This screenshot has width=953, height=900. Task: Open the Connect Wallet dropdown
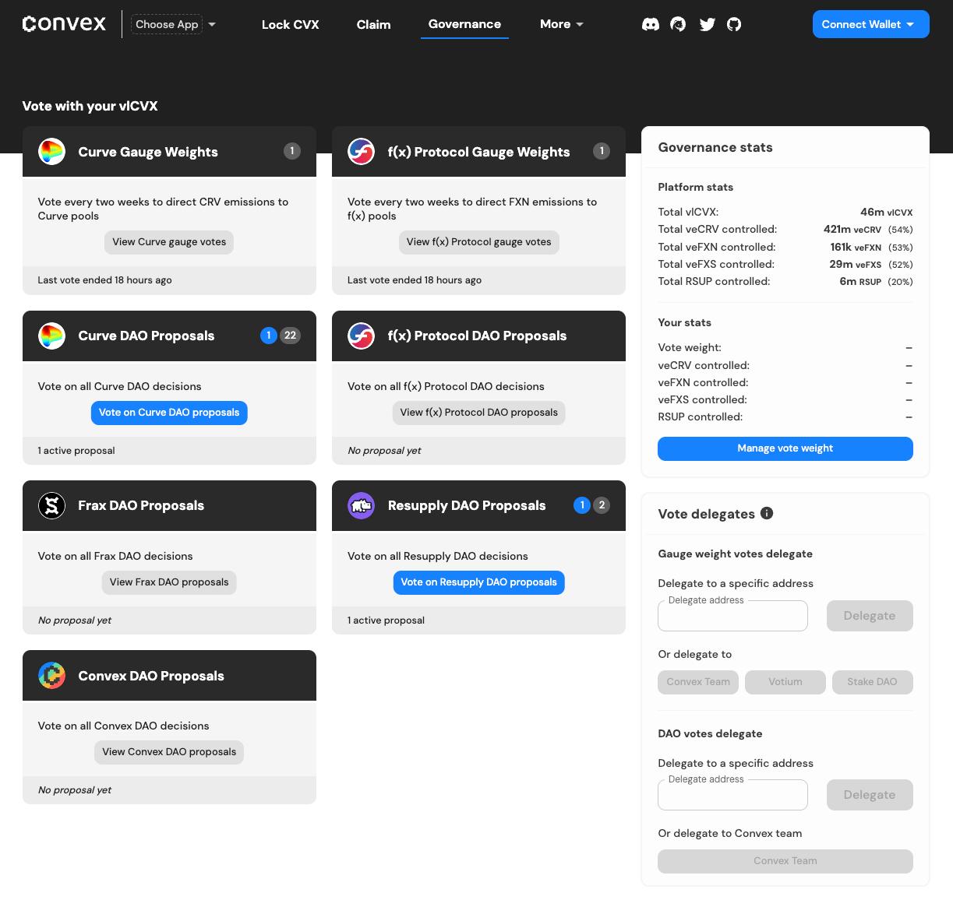tap(870, 24)
